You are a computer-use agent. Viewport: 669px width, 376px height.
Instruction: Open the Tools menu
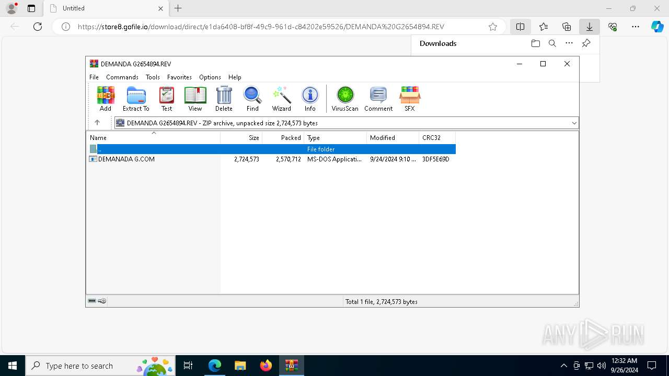pyautogui.click(x=153, y=77)
